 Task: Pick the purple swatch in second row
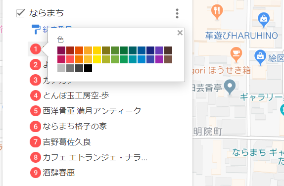pos(159,59)
